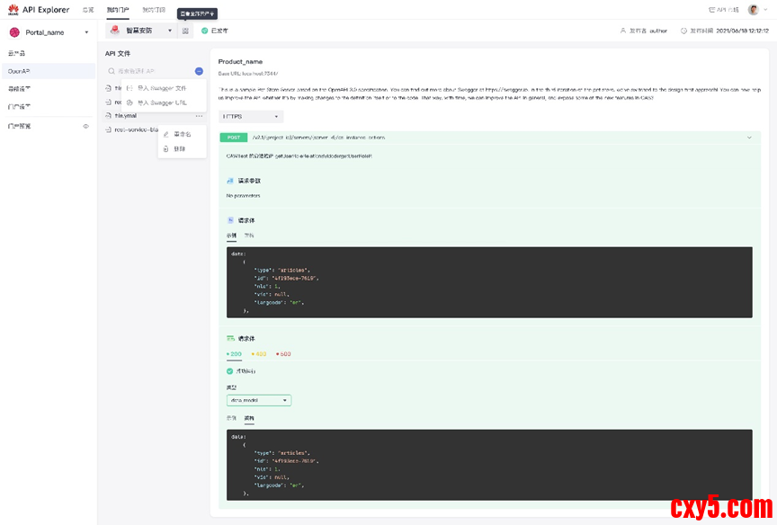The image size is (777, 525).
Task: Collapse the POST endpoint panel using its chevron
Action: point(749,138)
